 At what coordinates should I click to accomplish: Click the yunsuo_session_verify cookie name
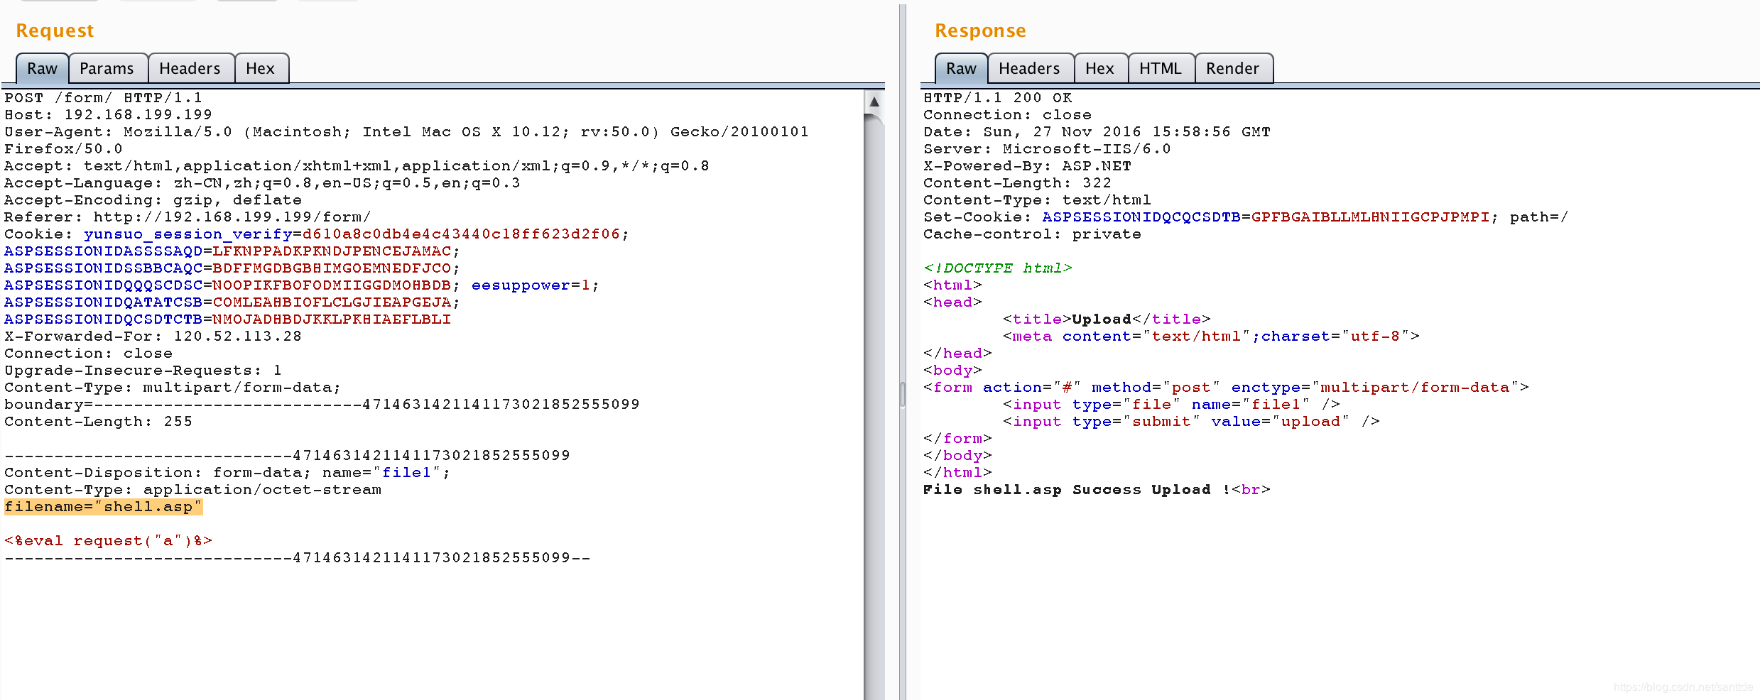pos(188,234)
